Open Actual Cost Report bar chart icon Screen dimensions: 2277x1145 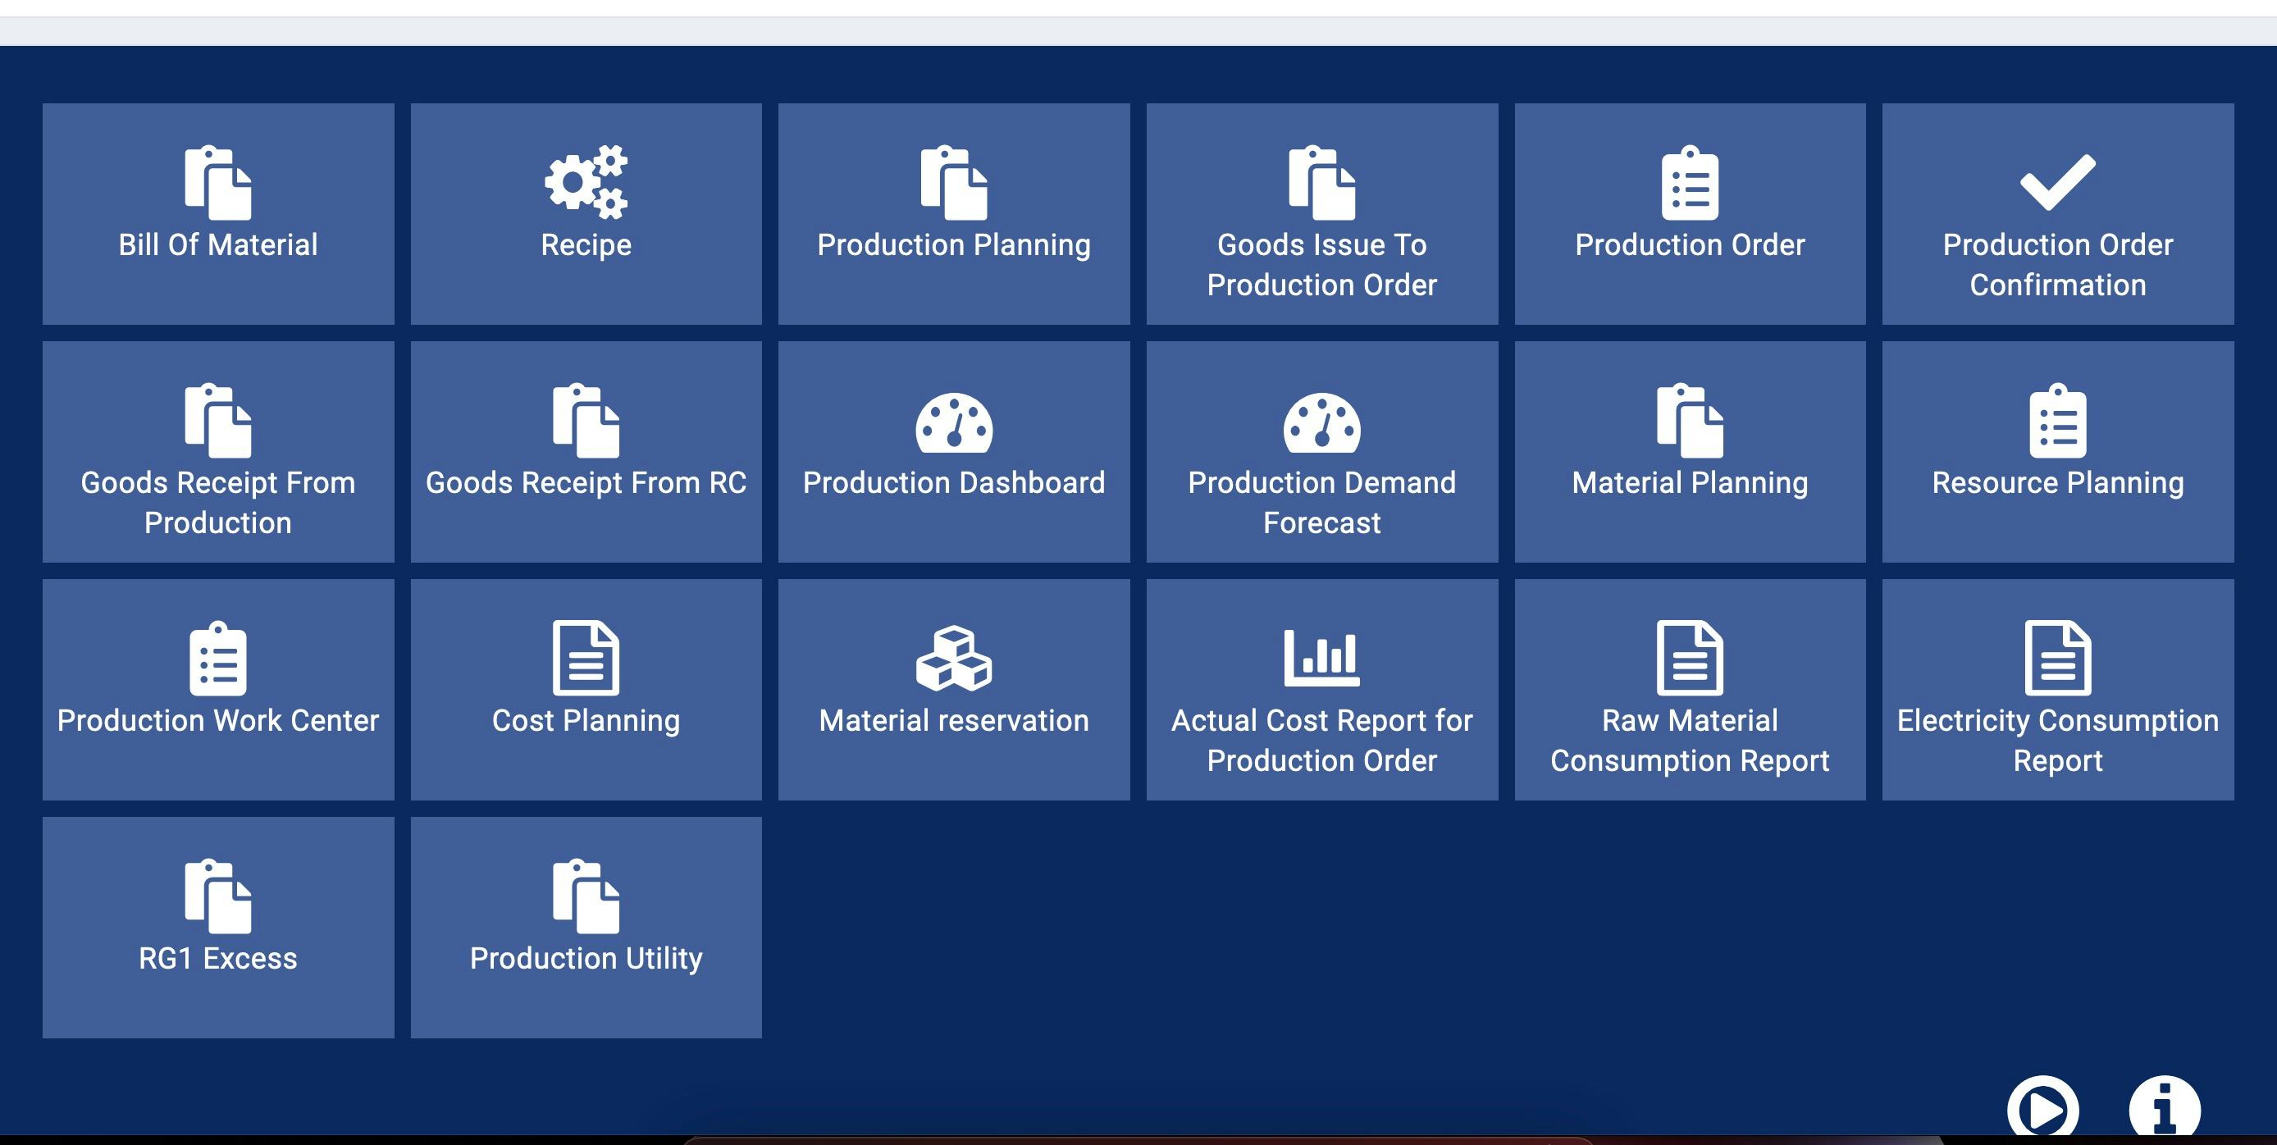1321,659
